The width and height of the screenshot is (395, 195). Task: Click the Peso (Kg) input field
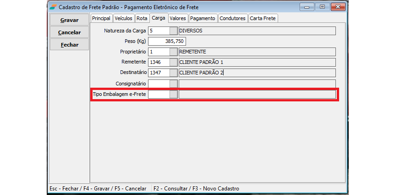pos(167,41)
